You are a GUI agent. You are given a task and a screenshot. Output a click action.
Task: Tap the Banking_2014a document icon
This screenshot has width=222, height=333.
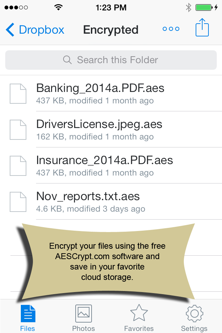(18, 94)
